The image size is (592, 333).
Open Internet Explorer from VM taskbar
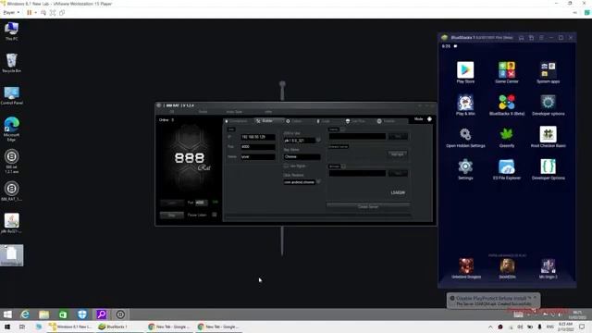pos(25,314)
